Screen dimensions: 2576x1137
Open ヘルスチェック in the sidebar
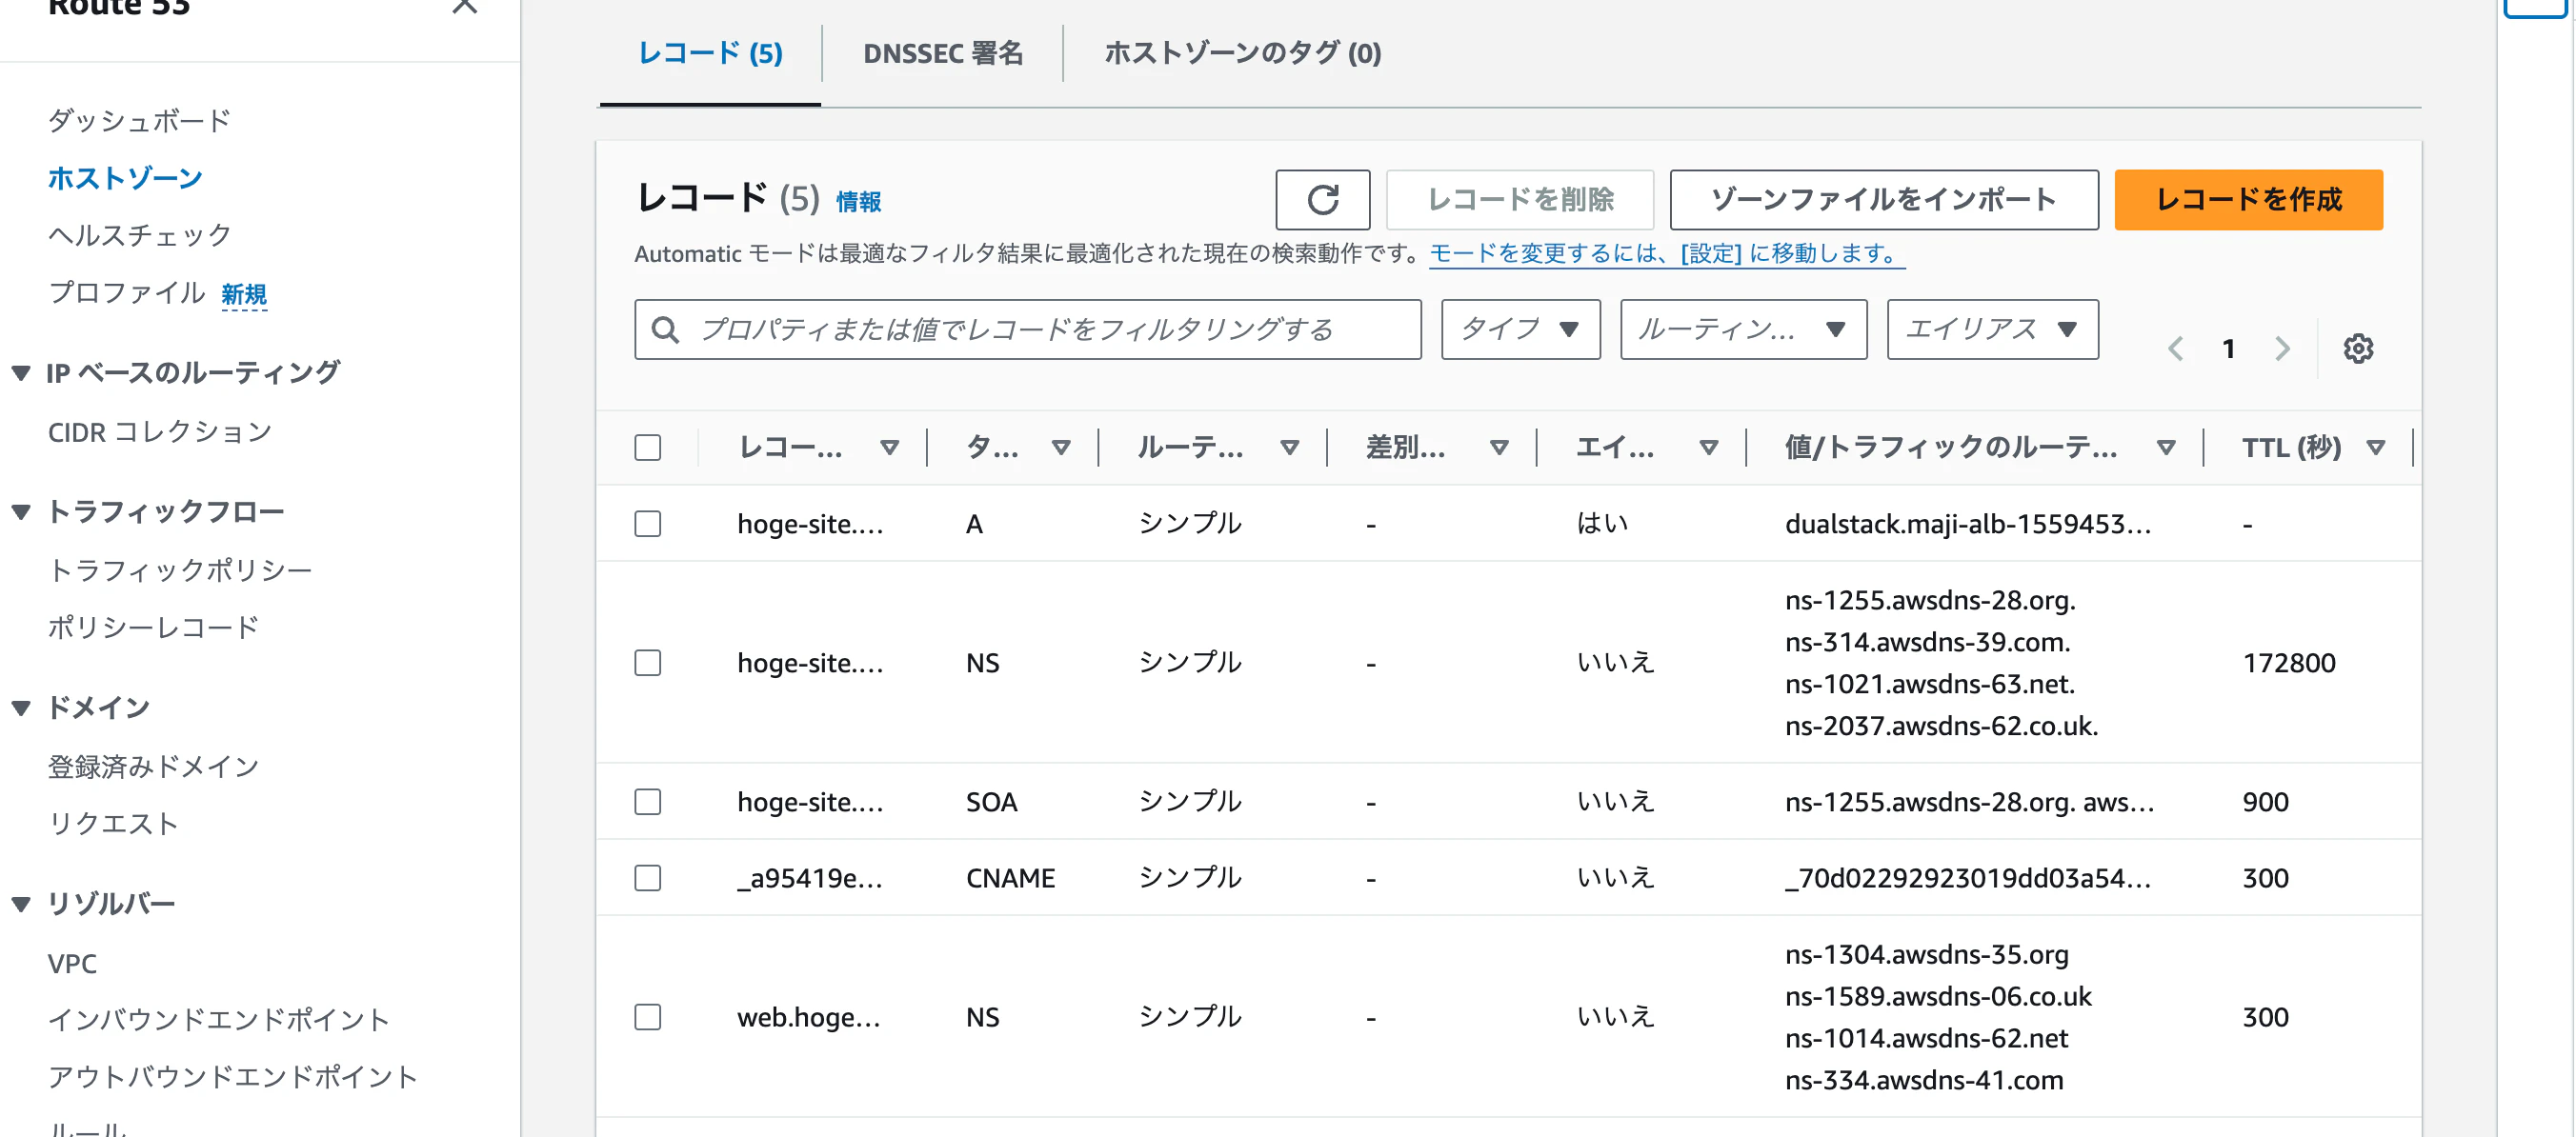click(x=140, y=235)
